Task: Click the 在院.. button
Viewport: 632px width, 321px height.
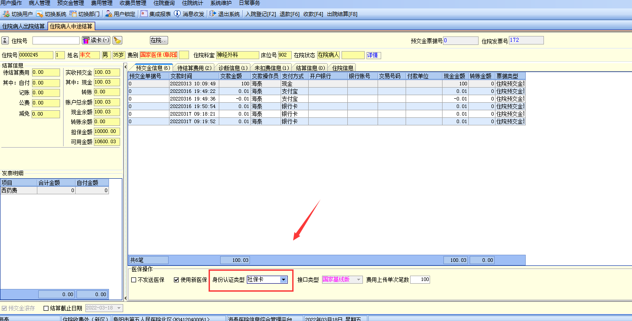Action: [x=159, y=40]
